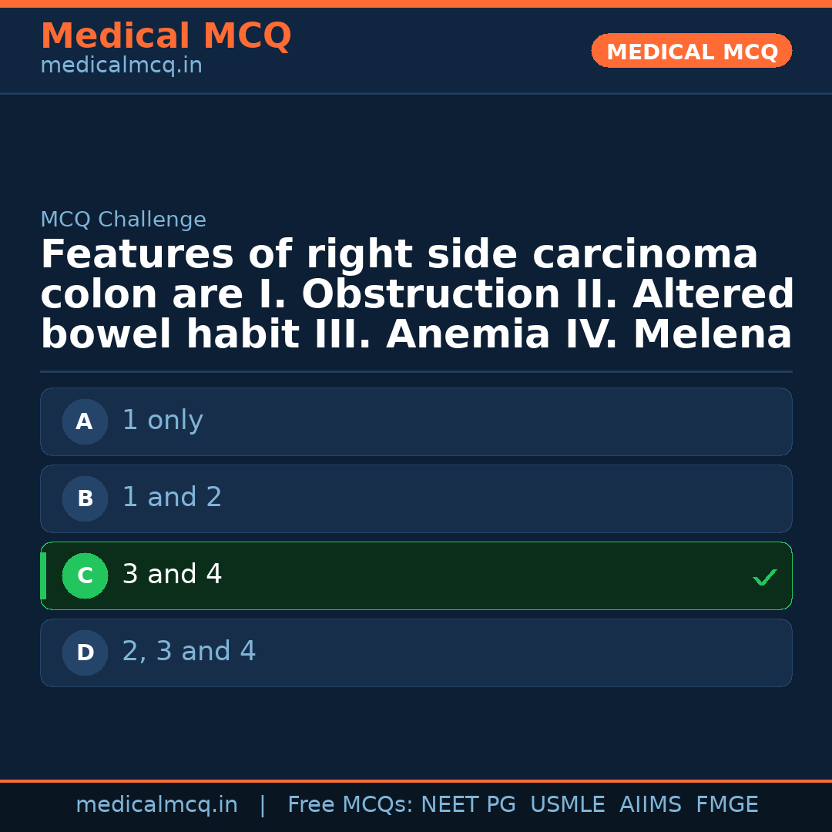
Task: Click the NEET PG footer tab
Action: (468, 803)
